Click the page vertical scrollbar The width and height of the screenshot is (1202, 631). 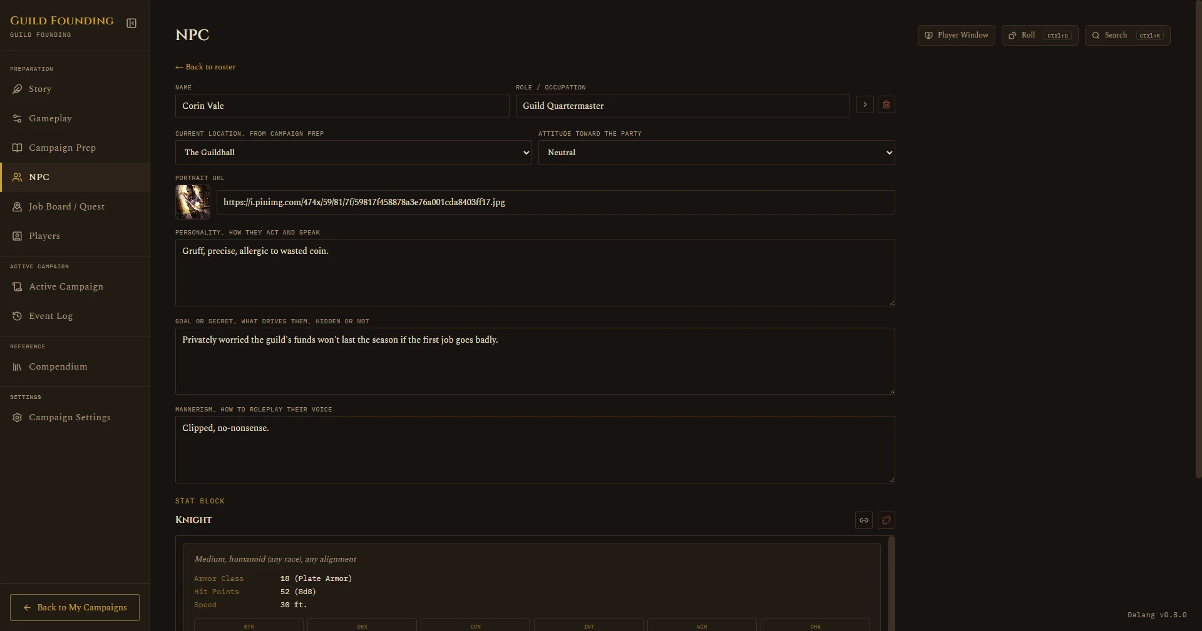1198,240
